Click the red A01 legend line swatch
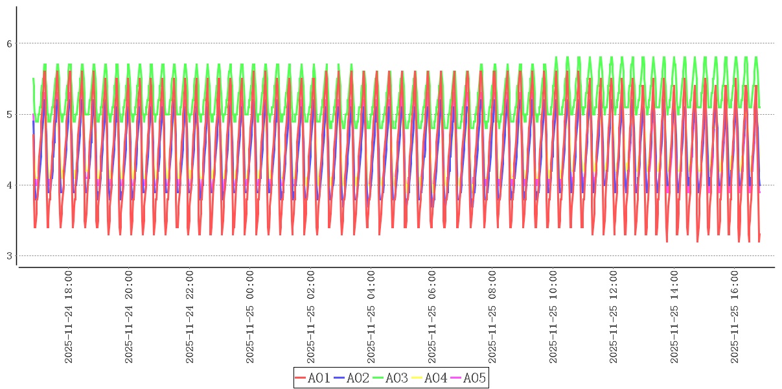Image resolution: width=782 pixels, height=389 pixels. [x=301, y=378]
